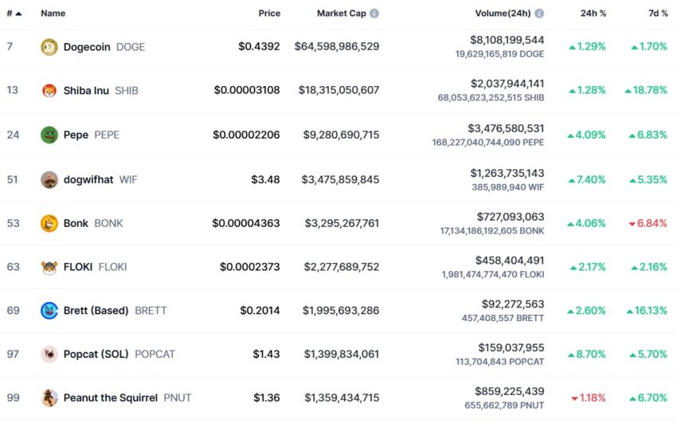The image size is (677, 427).
Task: Click the Peanut the Squirrel logo
Action: (x=49, y=398)
